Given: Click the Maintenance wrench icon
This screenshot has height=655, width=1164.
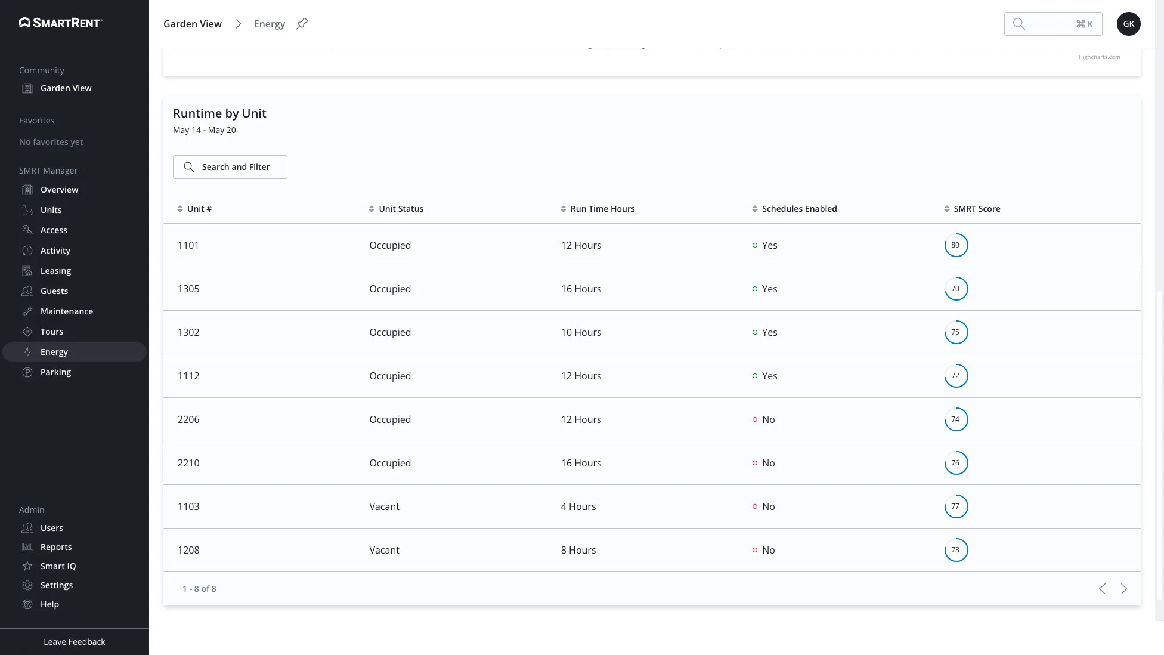Looking at the screenshot, I should click(27, 311).
